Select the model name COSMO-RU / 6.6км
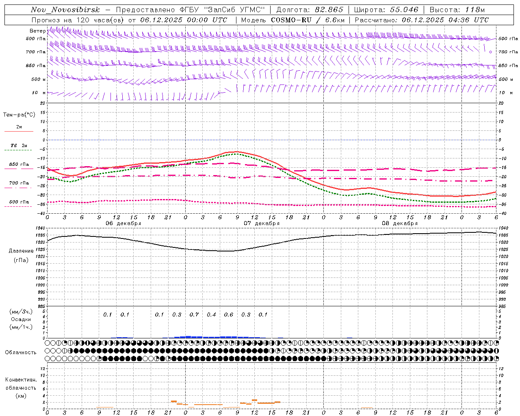Image resolution: width=520 pixels, height=416 pixels. [x=308, y=20]
